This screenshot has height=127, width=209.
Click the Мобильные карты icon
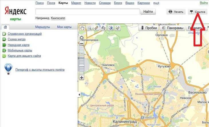point(4,51)
